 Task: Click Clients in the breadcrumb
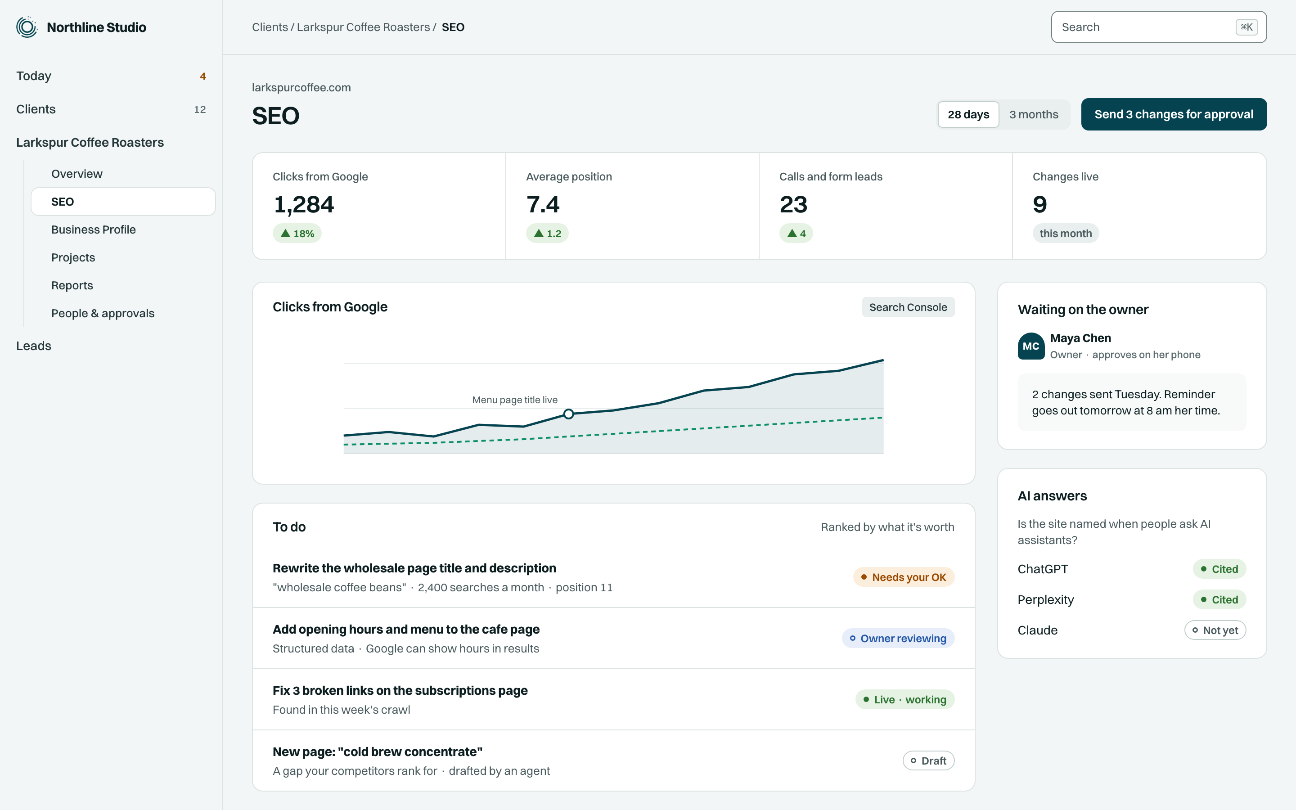(x=270, y=27)
